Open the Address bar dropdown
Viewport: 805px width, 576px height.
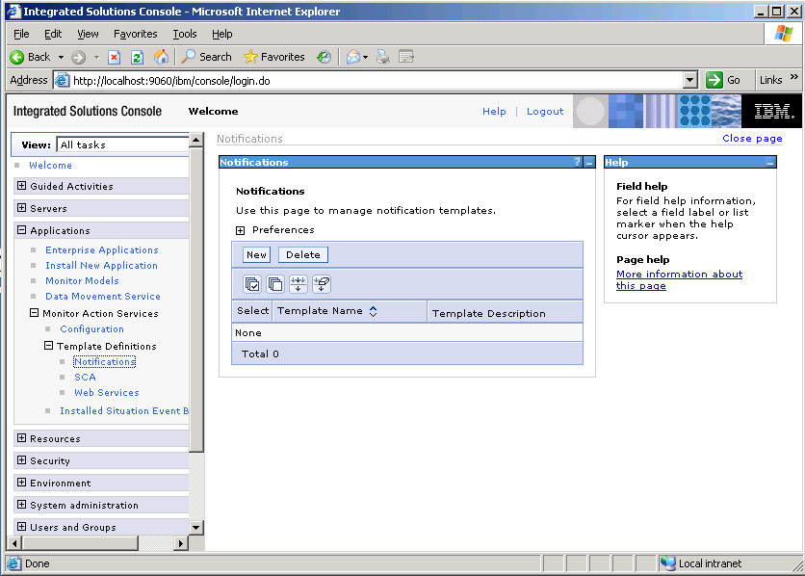click(690, 80)
